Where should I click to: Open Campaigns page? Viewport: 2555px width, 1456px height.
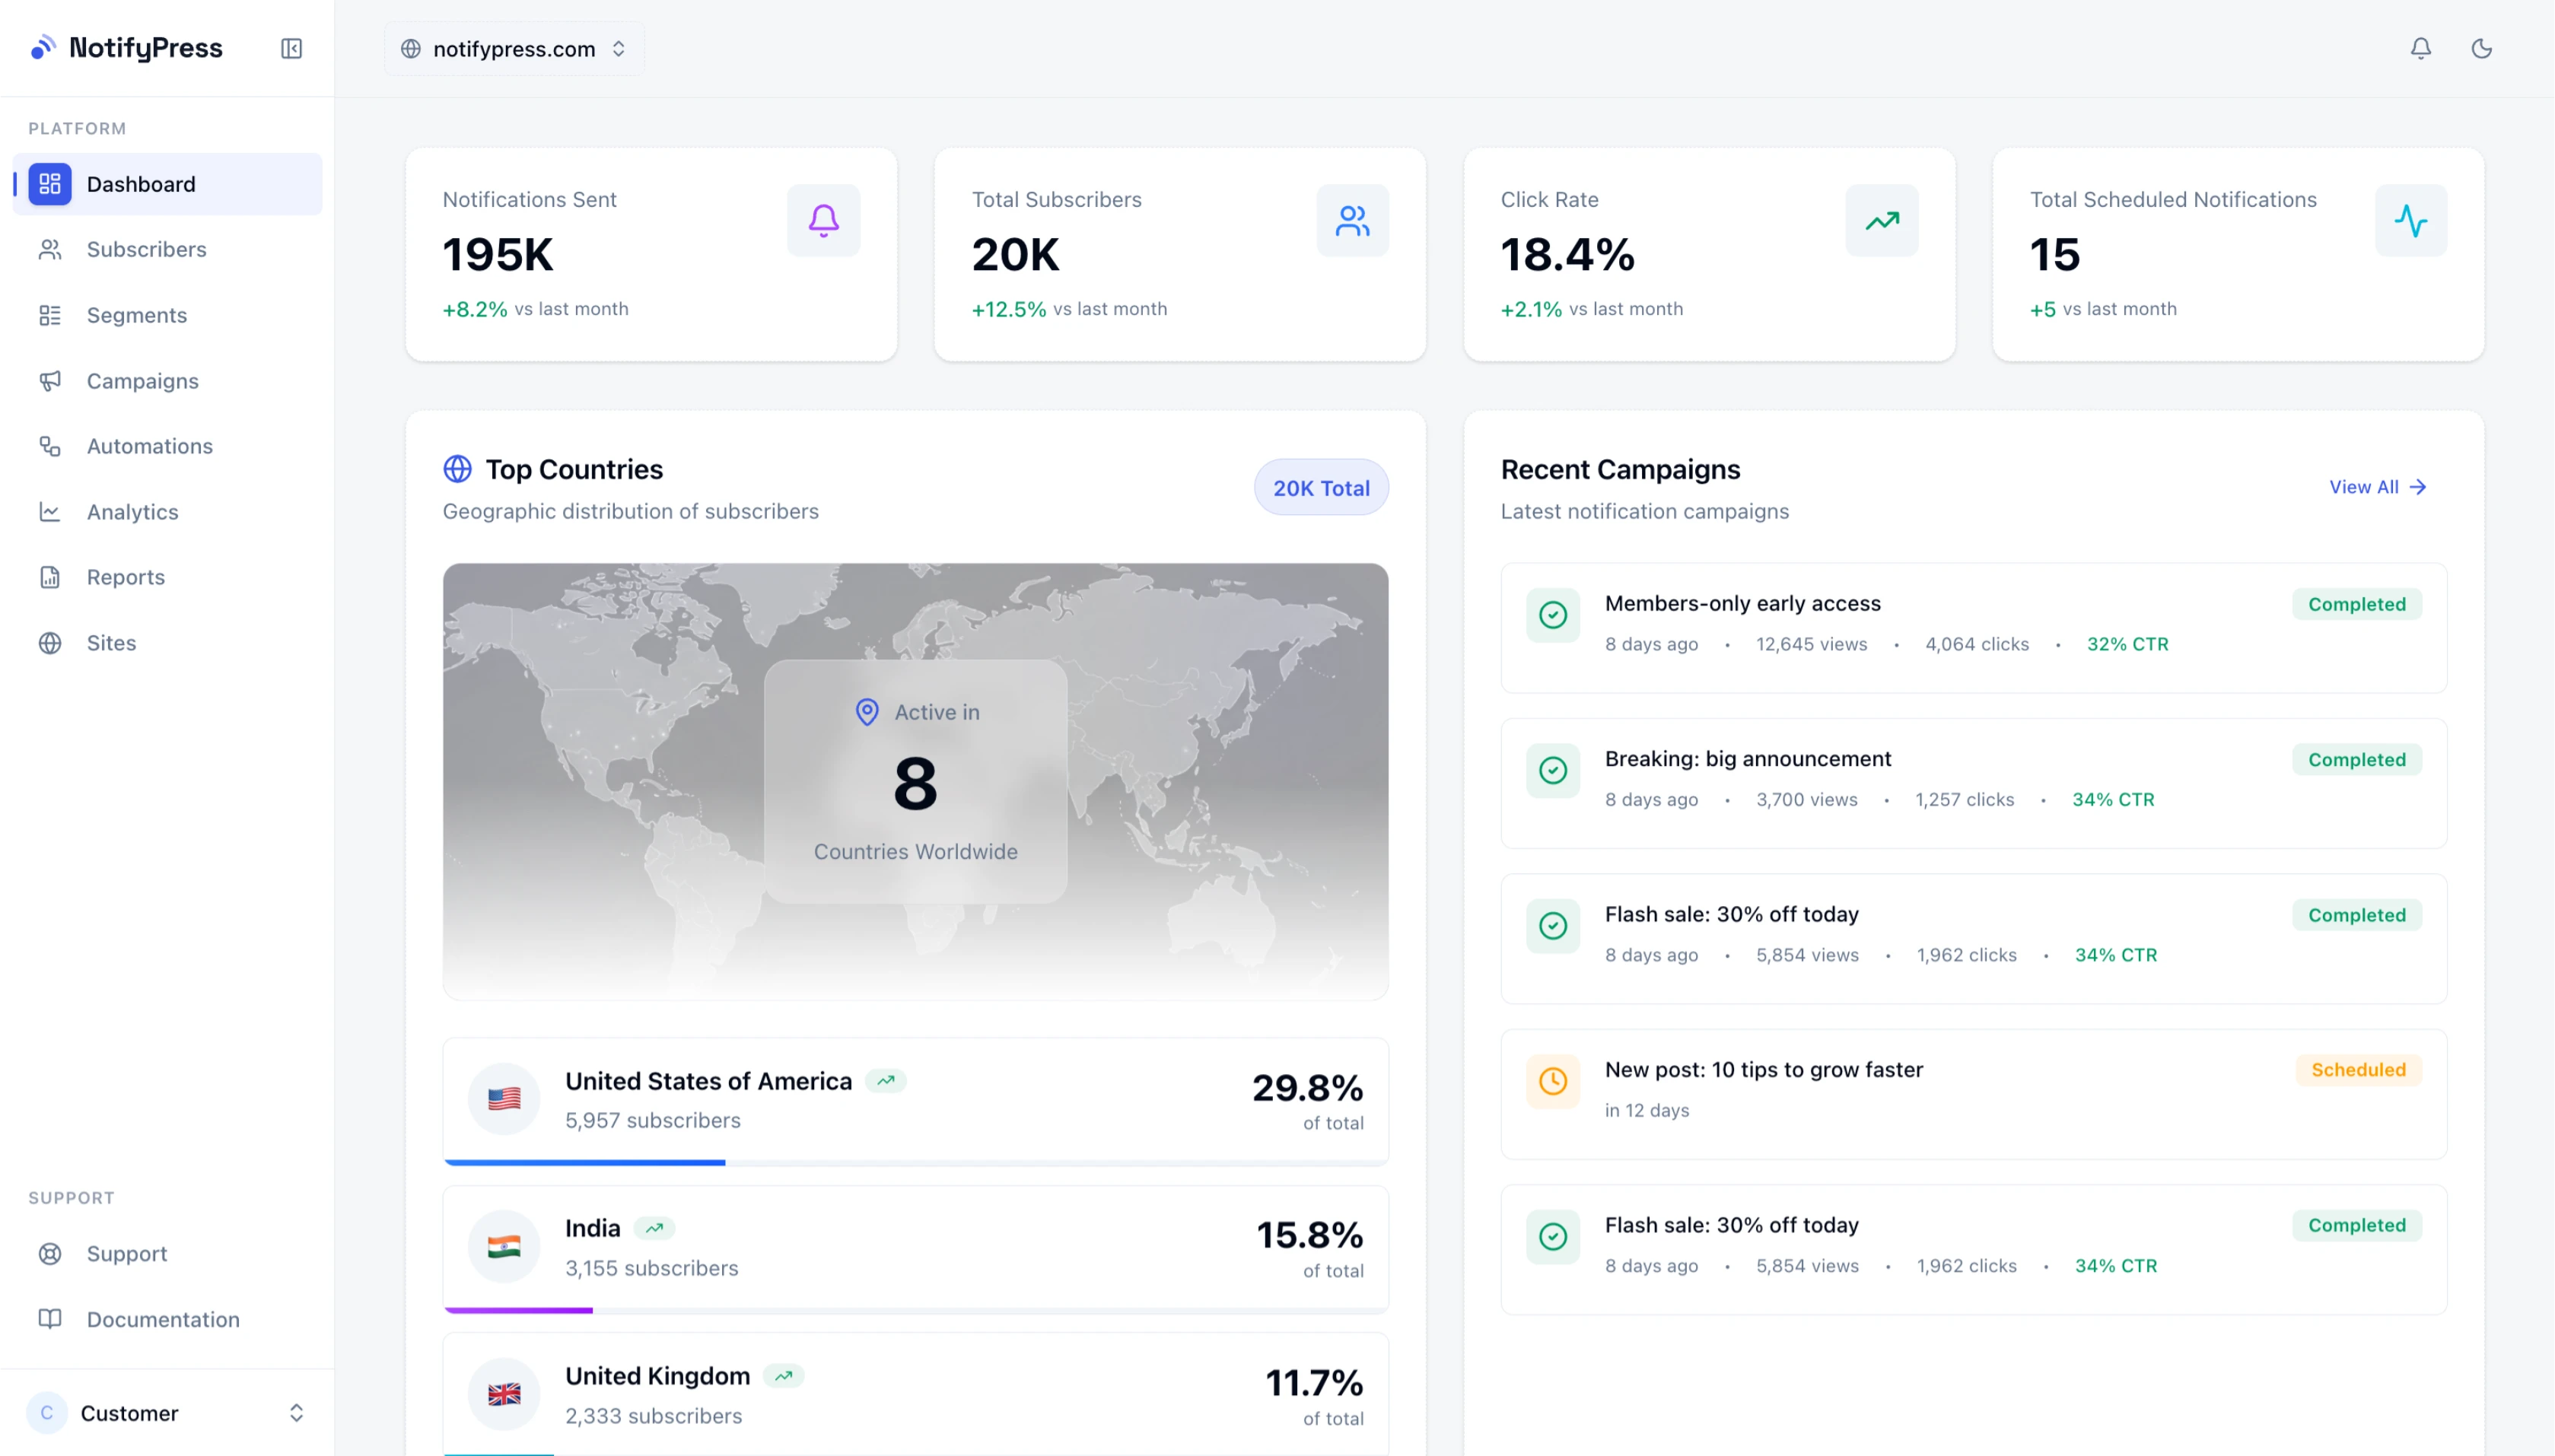(x=167, y=381)
